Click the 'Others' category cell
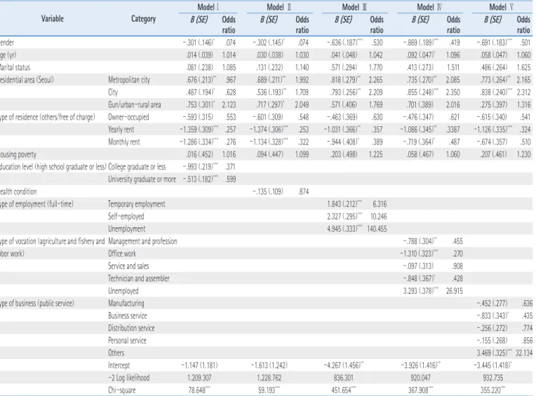The width and height of the screenshot is (536, 396). coord(116,353)
